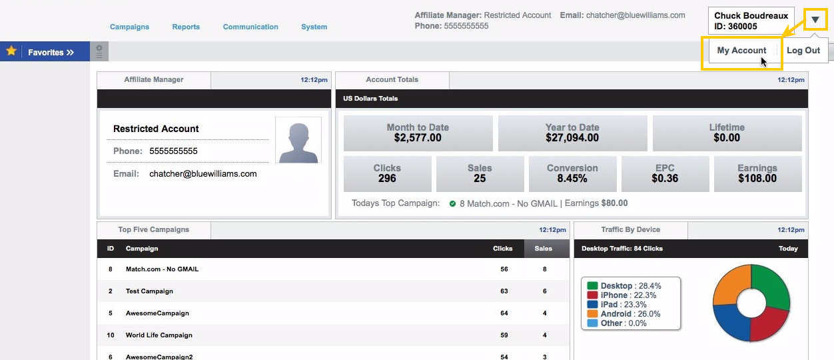Click the green Desktop legend swatch
The width and height of the screenshot is (834, 360).
click(592, 286)
